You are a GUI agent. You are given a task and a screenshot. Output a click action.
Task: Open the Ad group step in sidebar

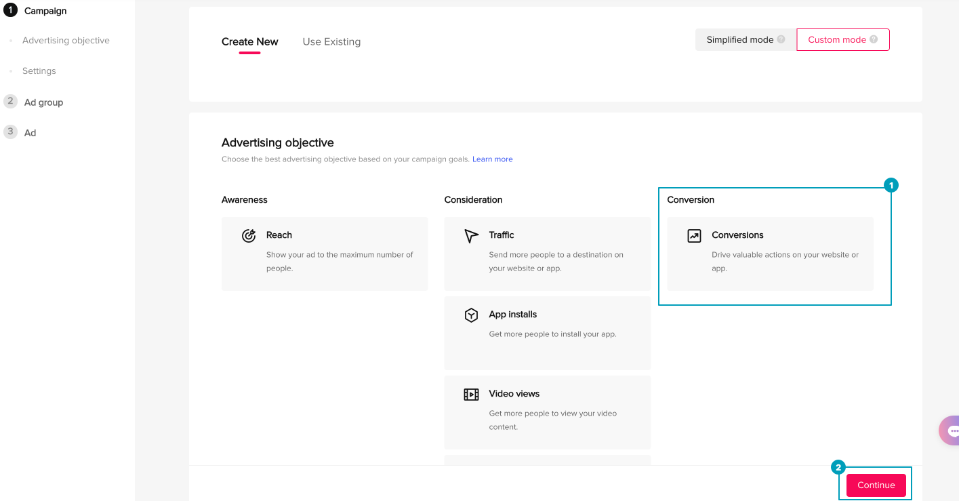coord(43,102)
